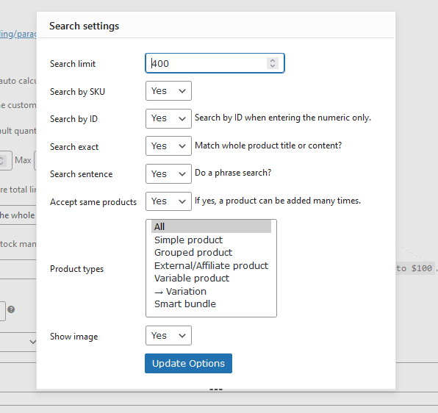Click the 'Match whole product title or content?' text
This screenshot has height=413, width=438.
(268, 146)
